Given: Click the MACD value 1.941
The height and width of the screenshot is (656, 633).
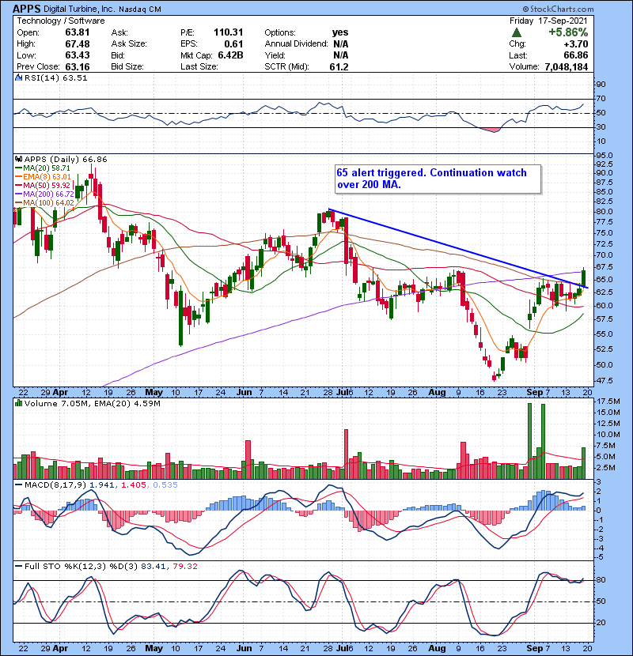Looking at the screenshot, I should point(102,485).
